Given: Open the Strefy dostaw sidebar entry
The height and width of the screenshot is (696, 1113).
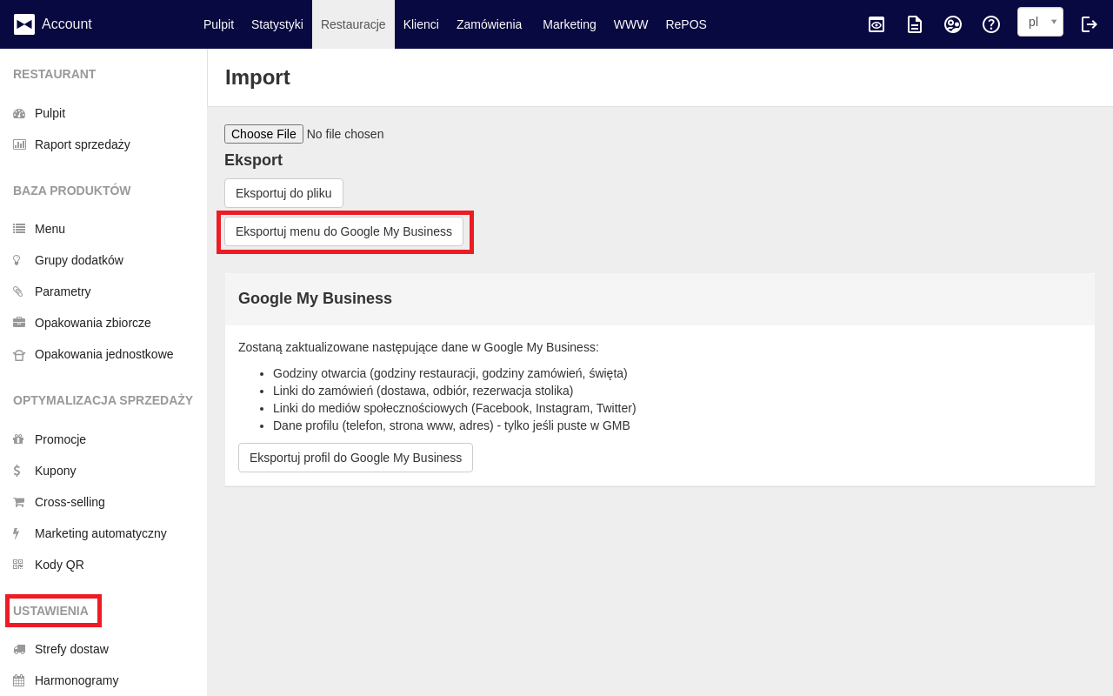Looking at the screenshot, I should tap(71, 648).
